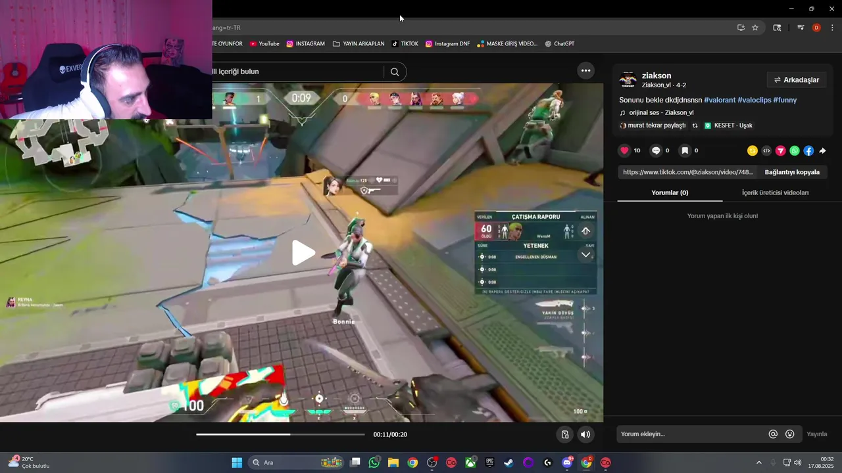The width and height of the screenshot is (842, 473).
Task: Insert a mention with the @ icon
Action: point(773,434)
